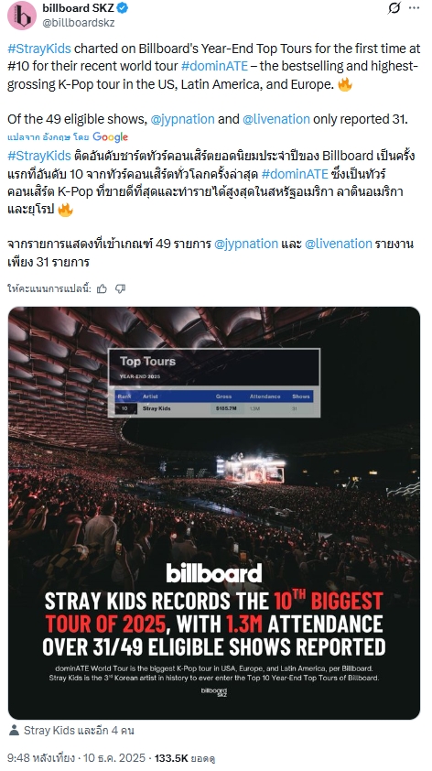Click the fire emoji in the English text
Image resolution: width=432 pixels, height=771 pixels.
click(x=345, y=84)
